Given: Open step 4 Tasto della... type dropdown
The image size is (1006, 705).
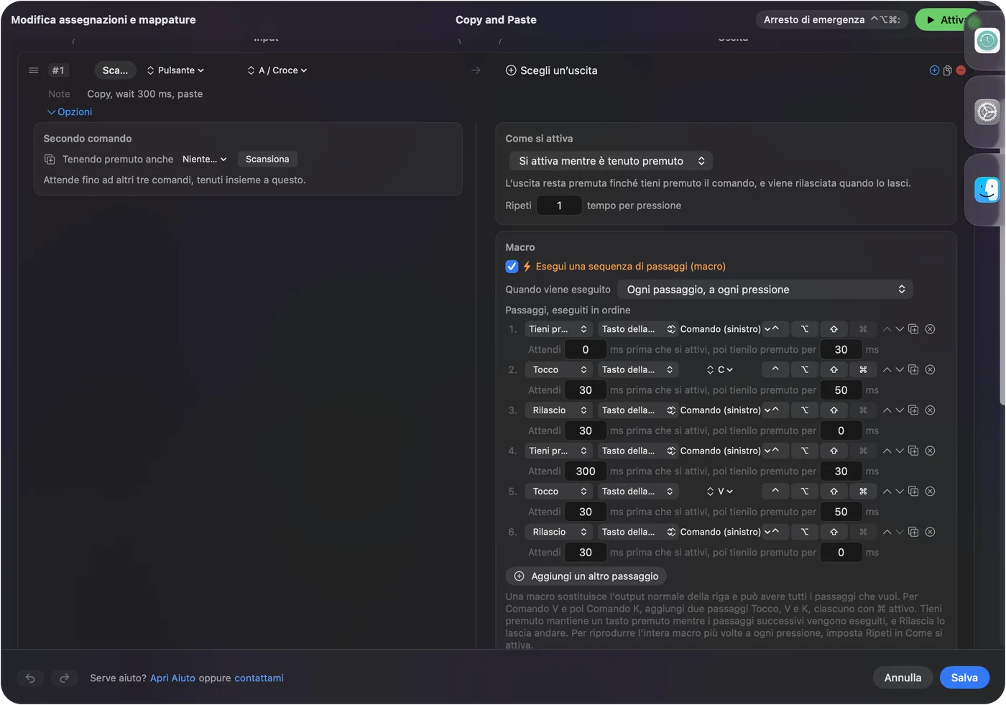Looking at the screenshot, I should (637, 451).
